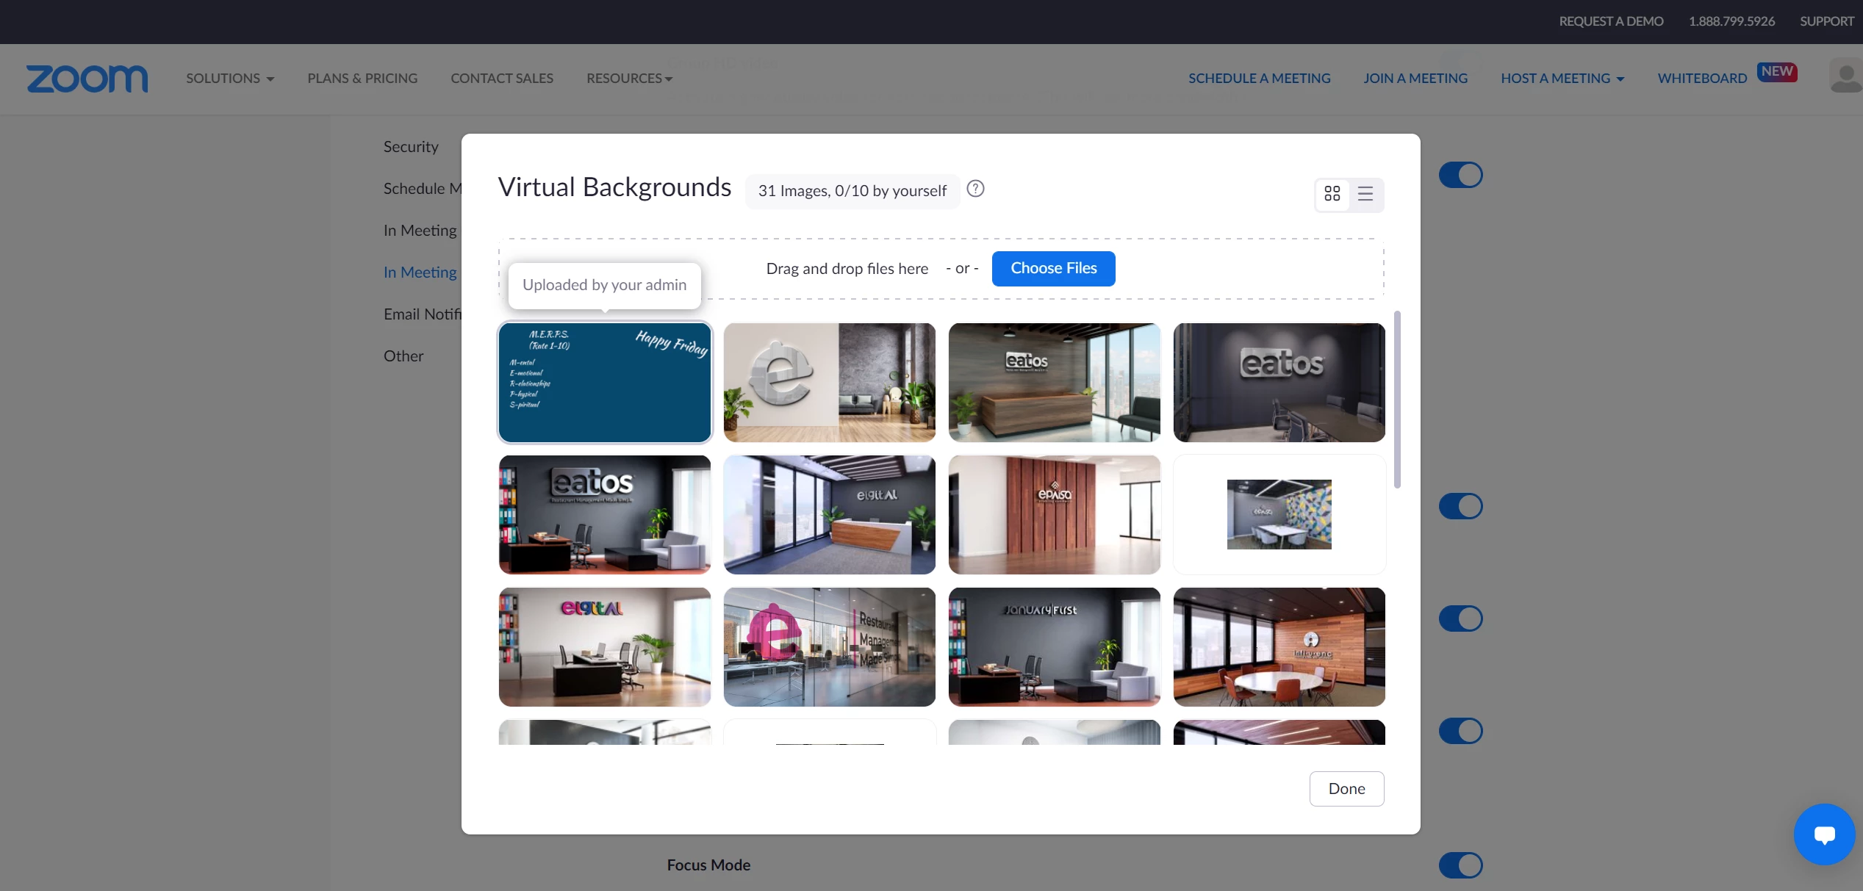
Task: Switch to list view of backgrounds
Action: (1365, 194)
